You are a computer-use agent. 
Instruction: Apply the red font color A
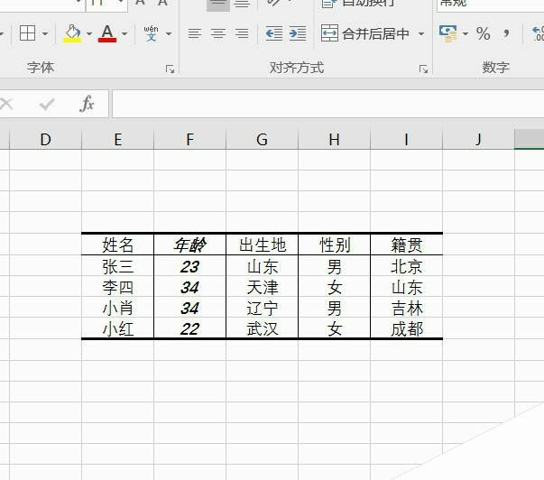[107, 33]
